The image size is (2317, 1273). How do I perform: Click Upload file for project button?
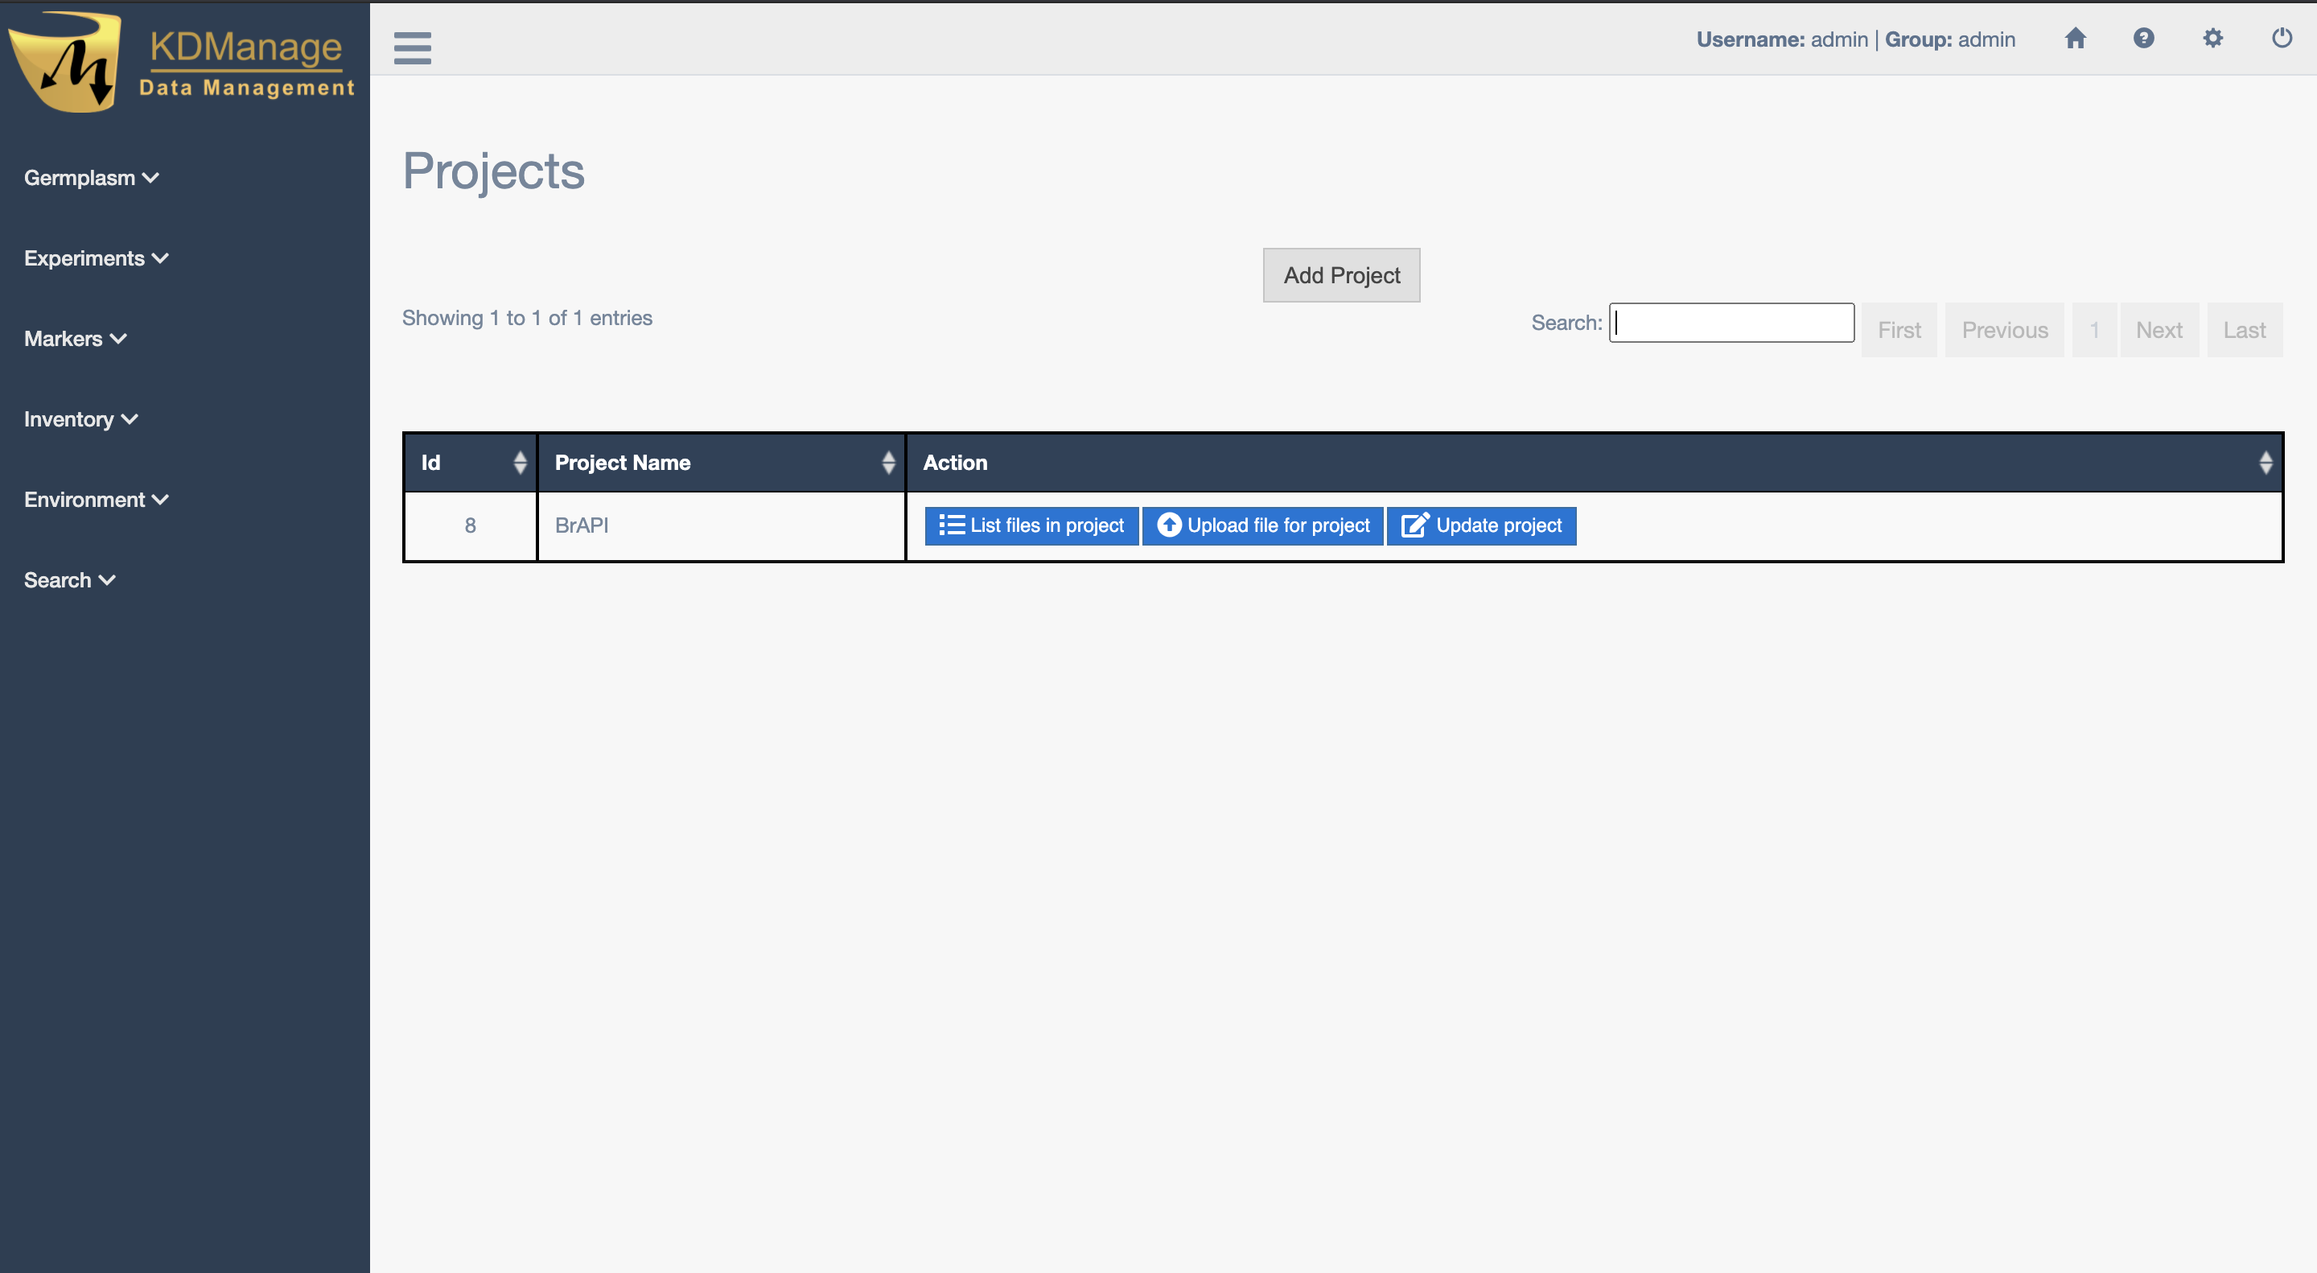(x=1262, y=525)
